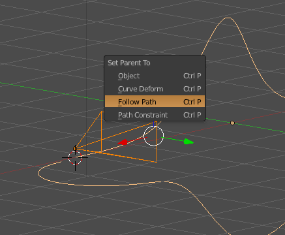The height and width of the screenshot is (235, 285).
Task: Click the orange camera origin dot
Action: coord(75,149)
